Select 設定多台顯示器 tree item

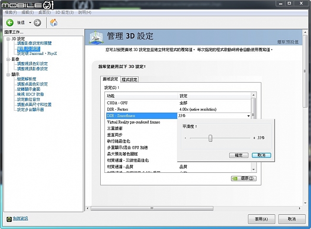(30, 110)
